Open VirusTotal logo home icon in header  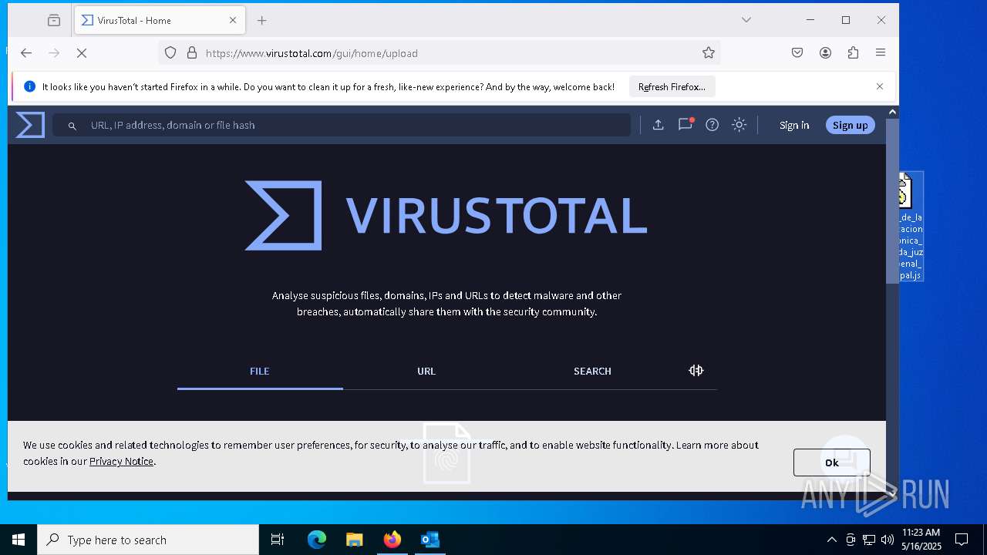(30, 125)
